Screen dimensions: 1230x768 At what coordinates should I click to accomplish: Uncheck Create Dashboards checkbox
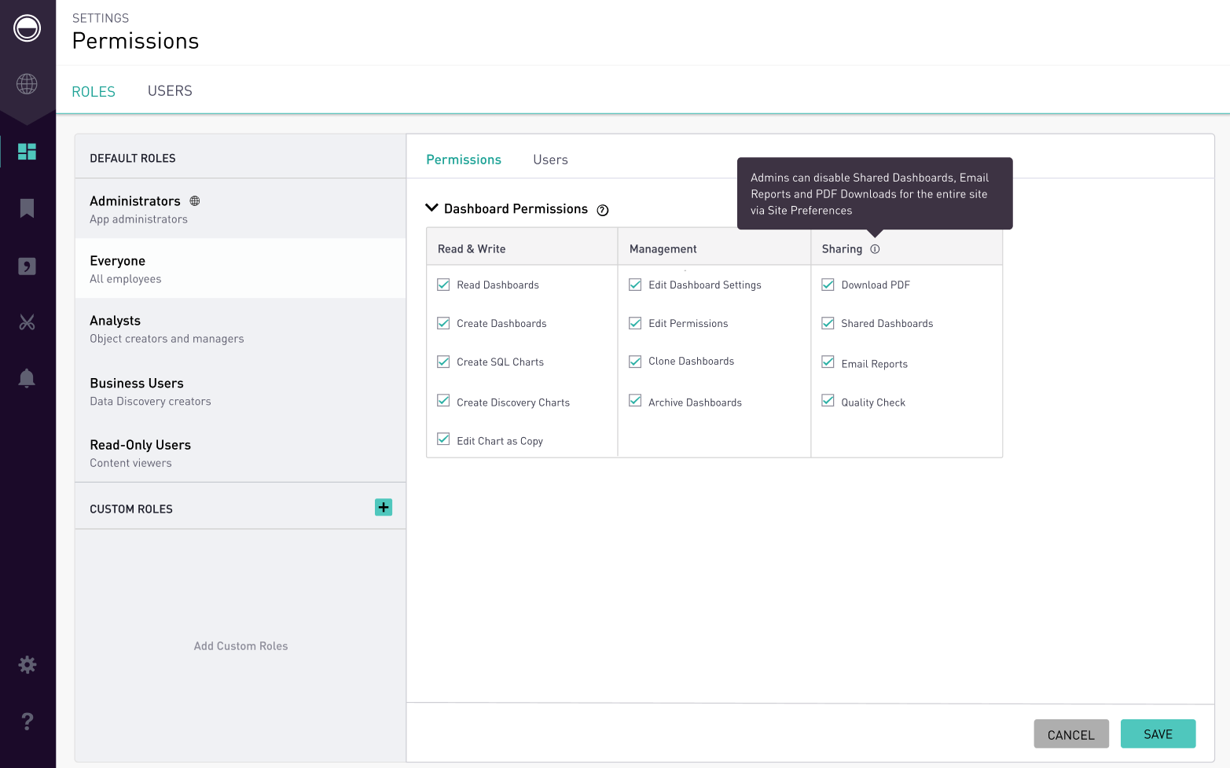443,323
